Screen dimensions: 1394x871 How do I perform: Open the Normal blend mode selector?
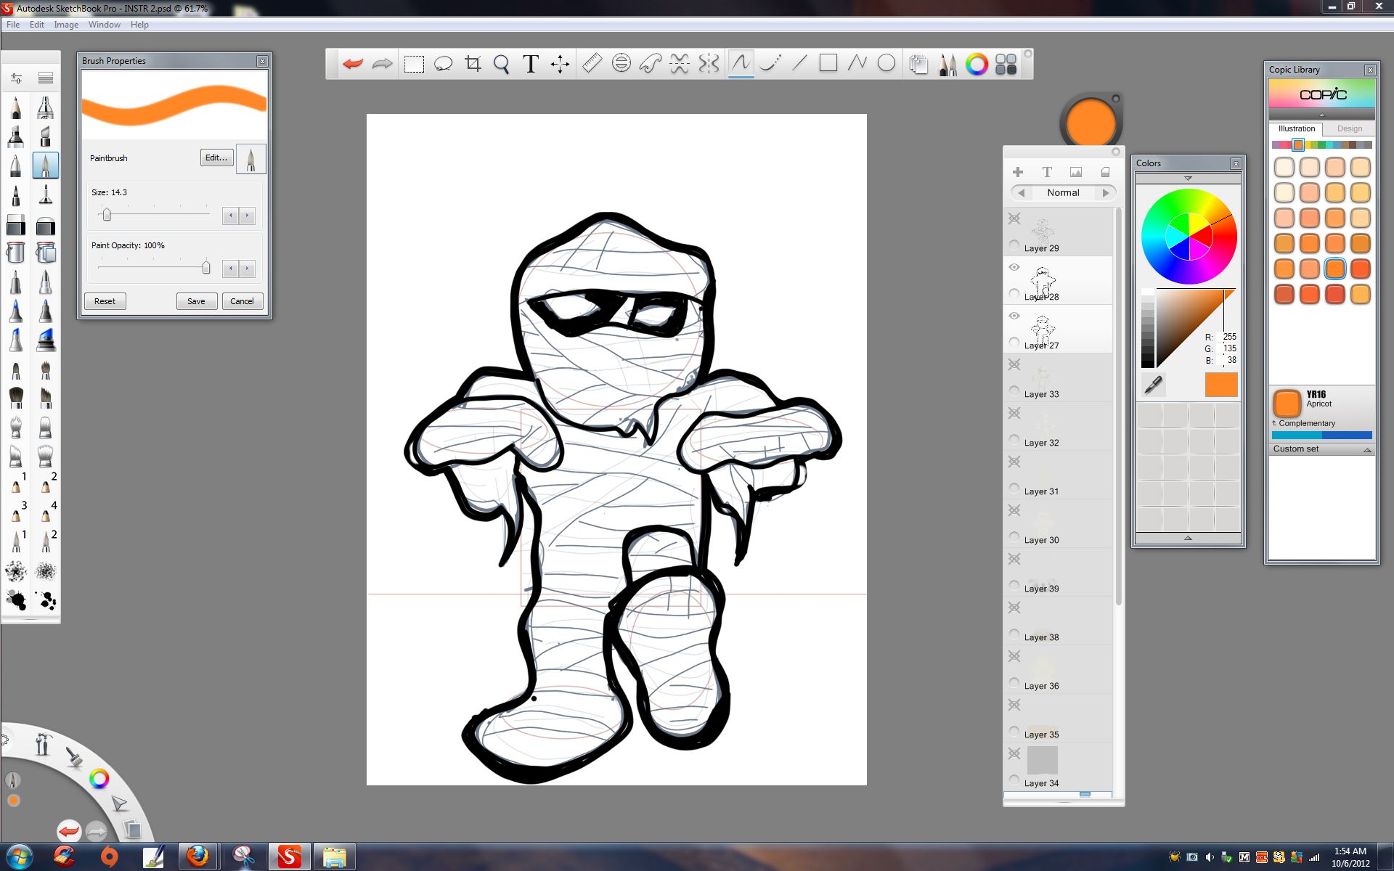tap(1063, 192)
